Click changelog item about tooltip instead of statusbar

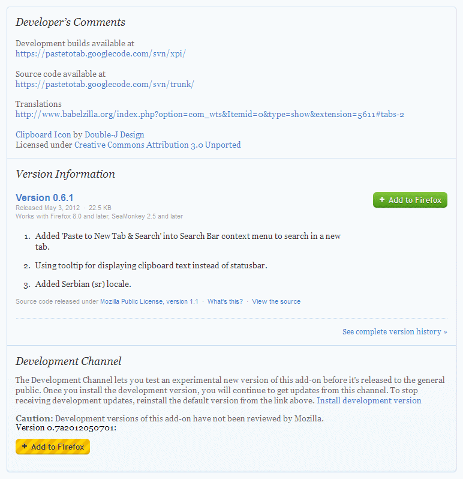151,265
